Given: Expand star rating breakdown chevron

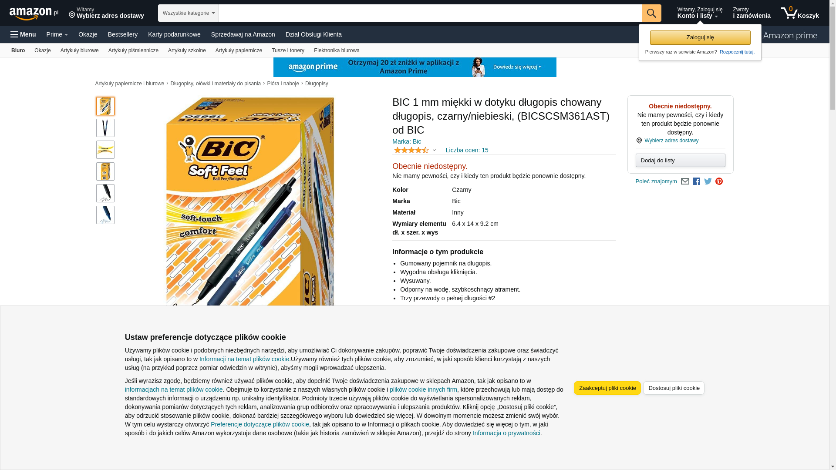Looking at the screenshot, I should pos(434,151).
